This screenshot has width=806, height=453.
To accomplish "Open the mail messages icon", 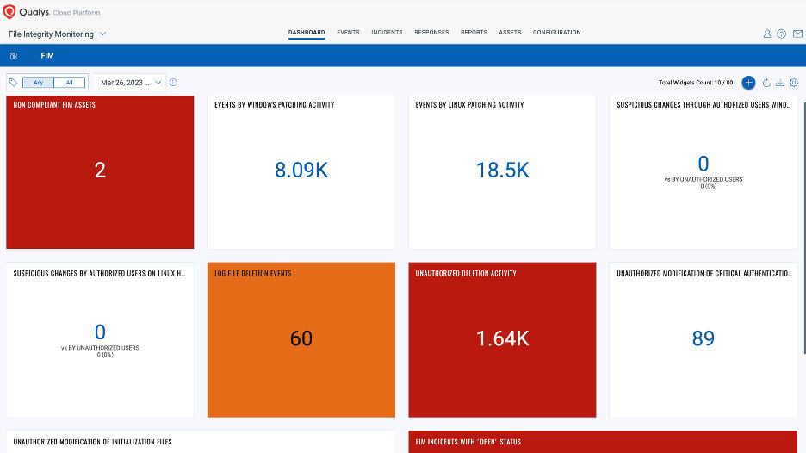I will point(797,34).
